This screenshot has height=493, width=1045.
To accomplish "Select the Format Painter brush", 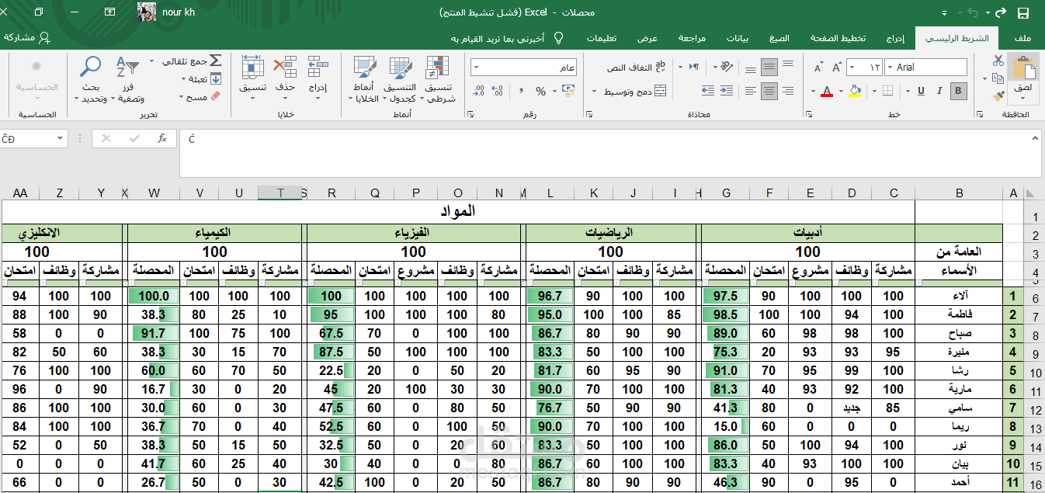I will (x=998, y=96).
